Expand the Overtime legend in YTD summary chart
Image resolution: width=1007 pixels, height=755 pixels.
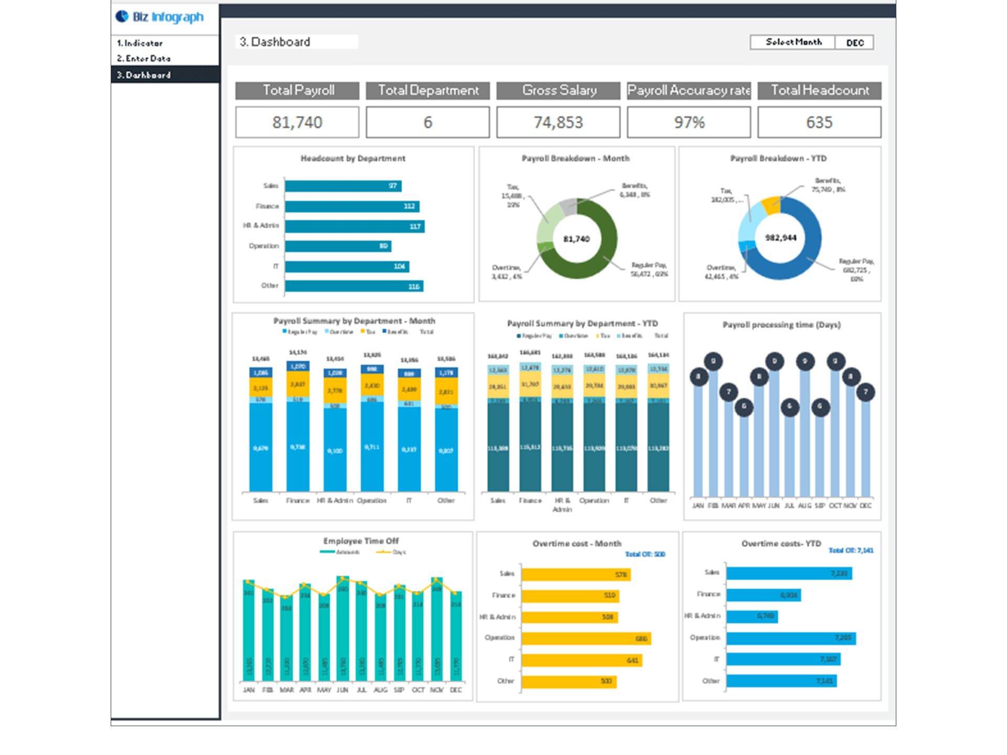(x=575, y=336)
